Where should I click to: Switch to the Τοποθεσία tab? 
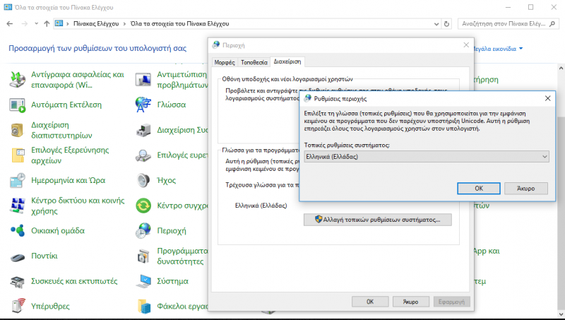point(254,62)
